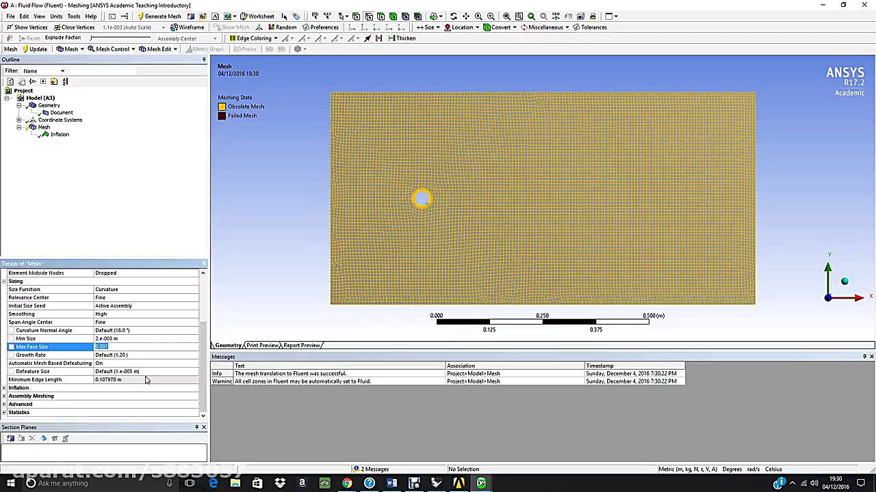Open the Filter Name dropdown

(x=44, y=71)
